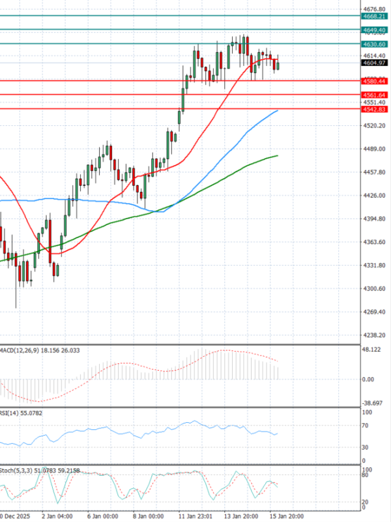Select the 4561.64 support price tag
The width and height of the screenshot is (391, 522).
pyautogui.click(x=374, y=95)
